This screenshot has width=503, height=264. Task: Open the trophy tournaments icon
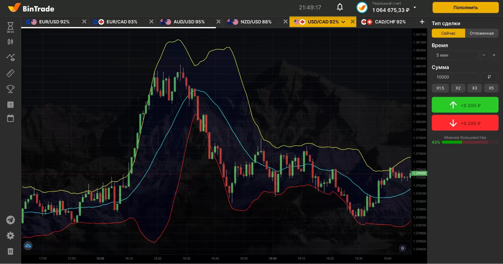click(10, 89)
